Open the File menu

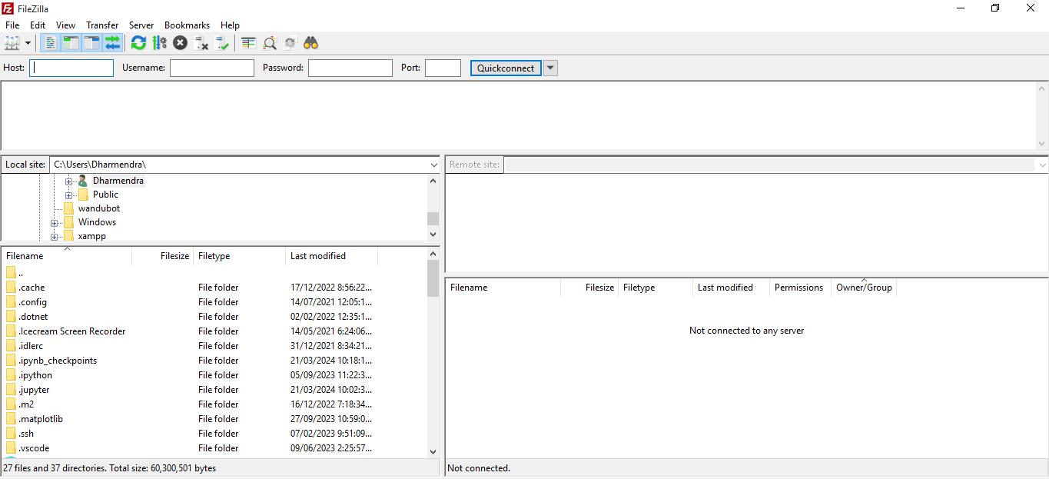(12, 25)
